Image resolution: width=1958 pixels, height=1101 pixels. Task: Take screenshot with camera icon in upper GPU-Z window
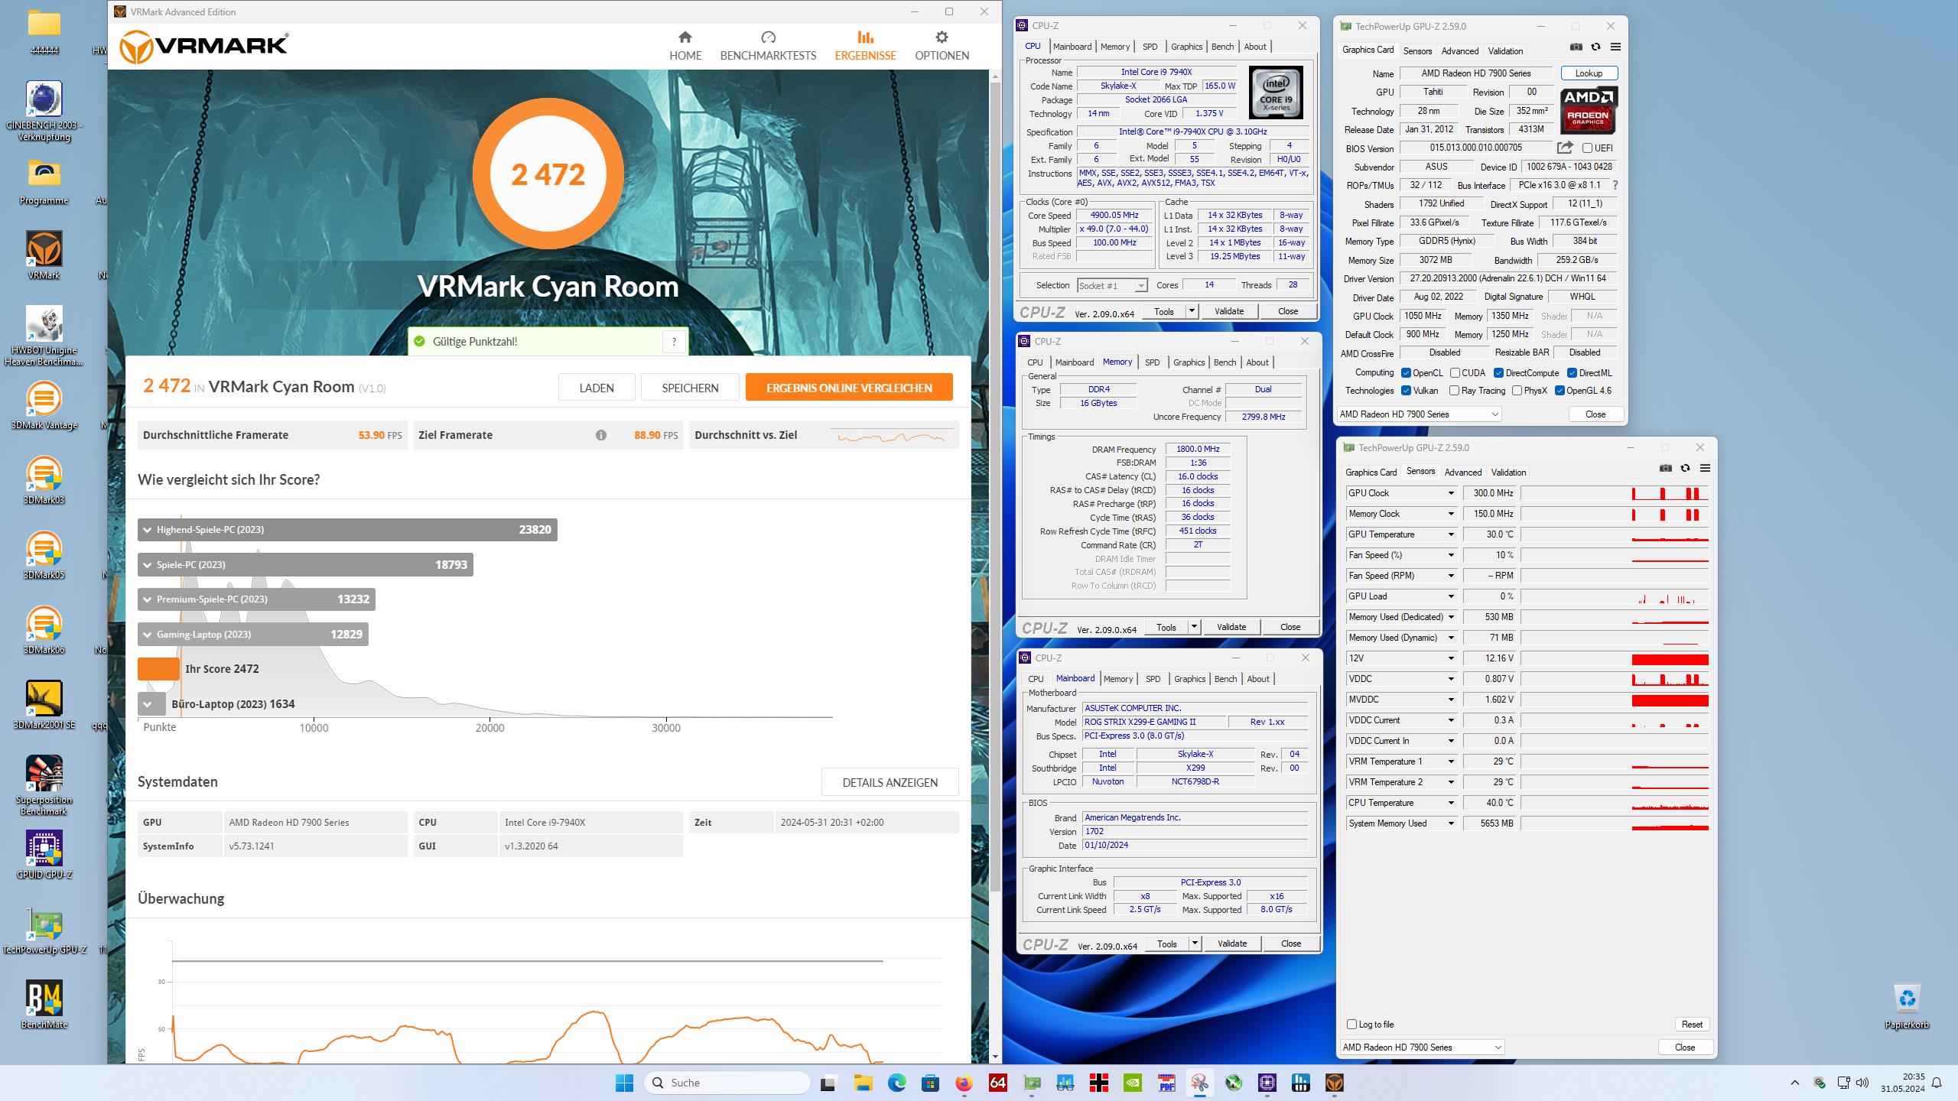pyautogui.click(x=1576, y=47)
